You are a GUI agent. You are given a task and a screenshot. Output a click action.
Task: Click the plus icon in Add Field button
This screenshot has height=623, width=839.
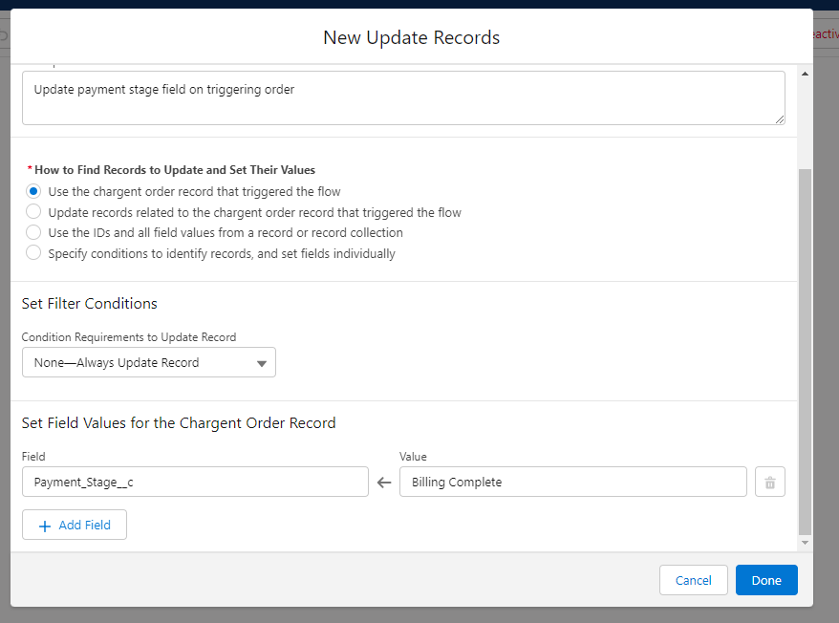point(45,525)
